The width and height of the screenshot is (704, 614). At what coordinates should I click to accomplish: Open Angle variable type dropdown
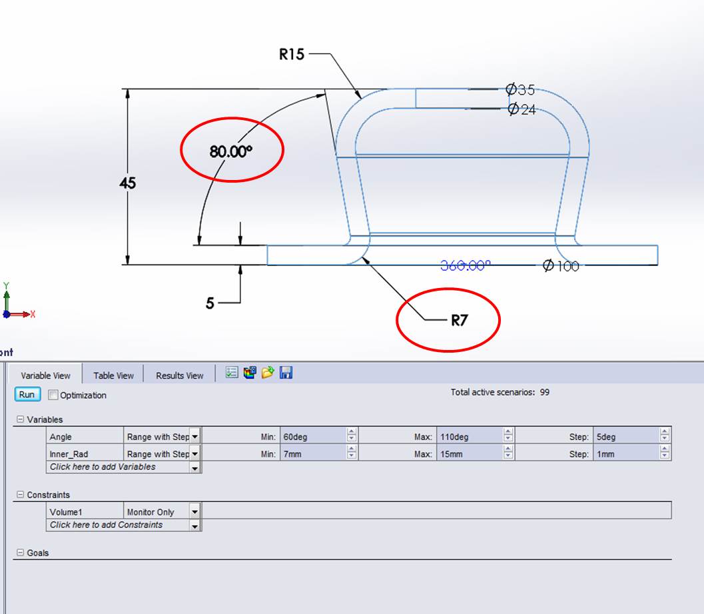tap(194, 437)
